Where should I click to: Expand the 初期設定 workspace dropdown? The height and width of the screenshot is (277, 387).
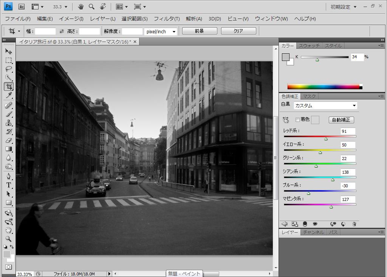pos(343,7)
